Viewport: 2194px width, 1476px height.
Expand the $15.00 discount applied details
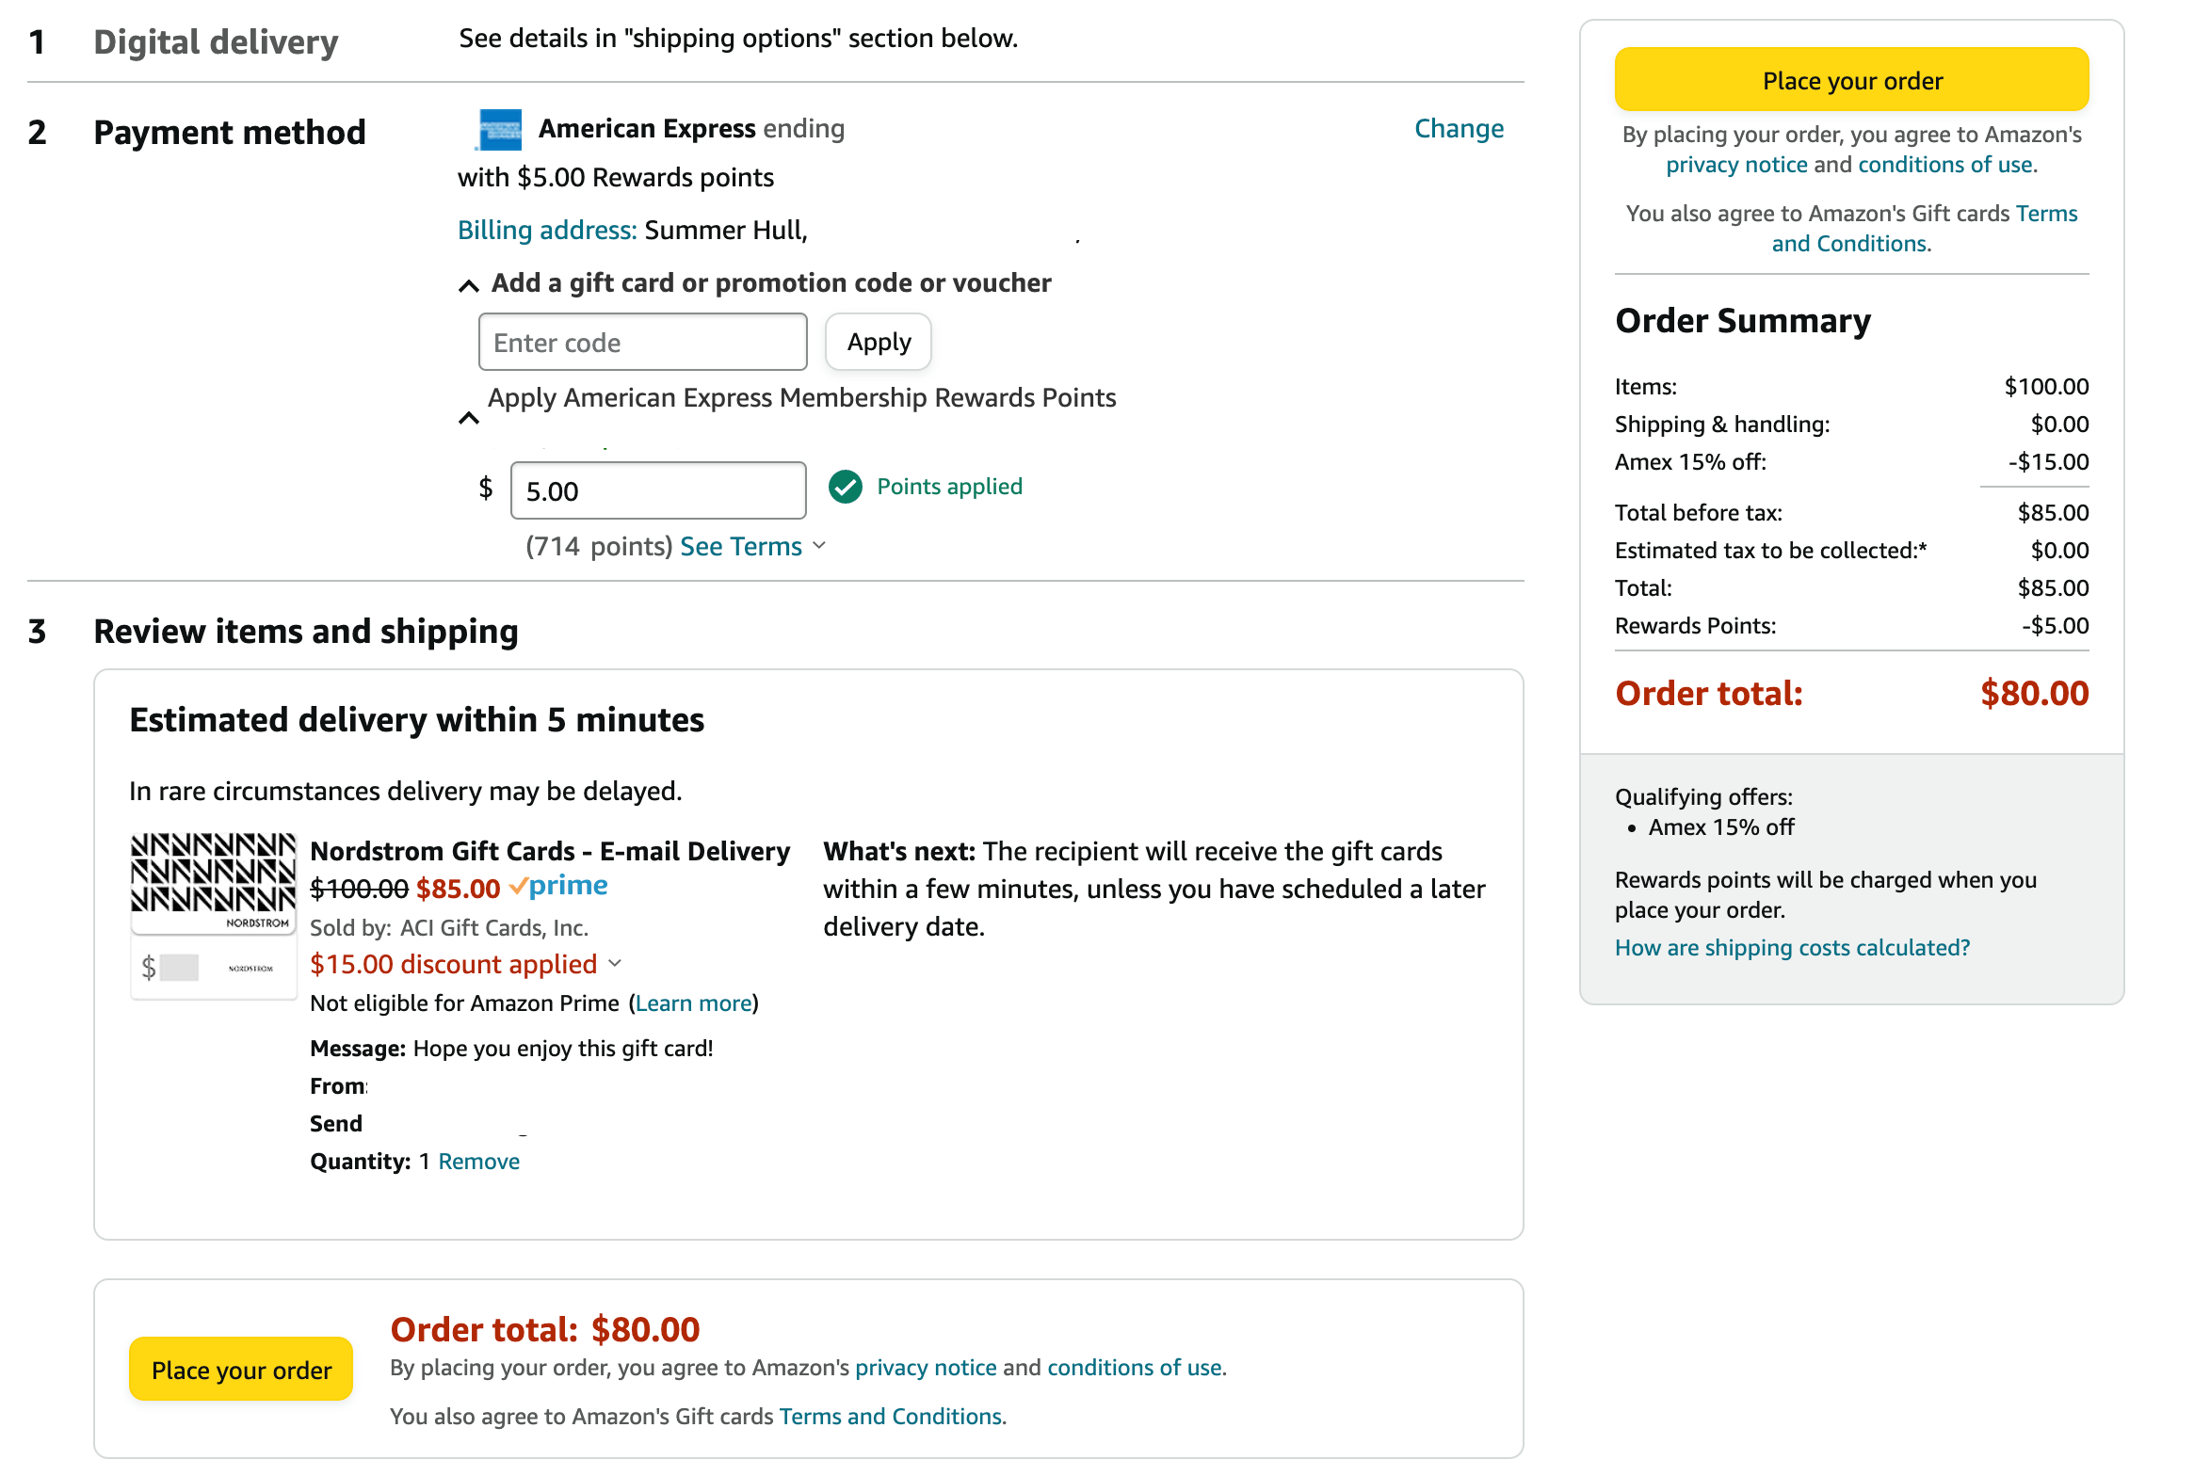pos(466,965)
